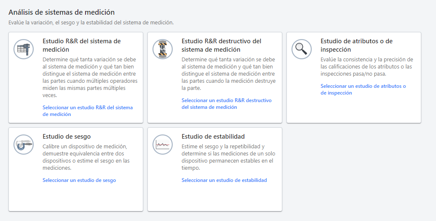This screenshot has width=436, height=221.
Task: Click the micrometer icon for bias study
Action: [24, 145]
